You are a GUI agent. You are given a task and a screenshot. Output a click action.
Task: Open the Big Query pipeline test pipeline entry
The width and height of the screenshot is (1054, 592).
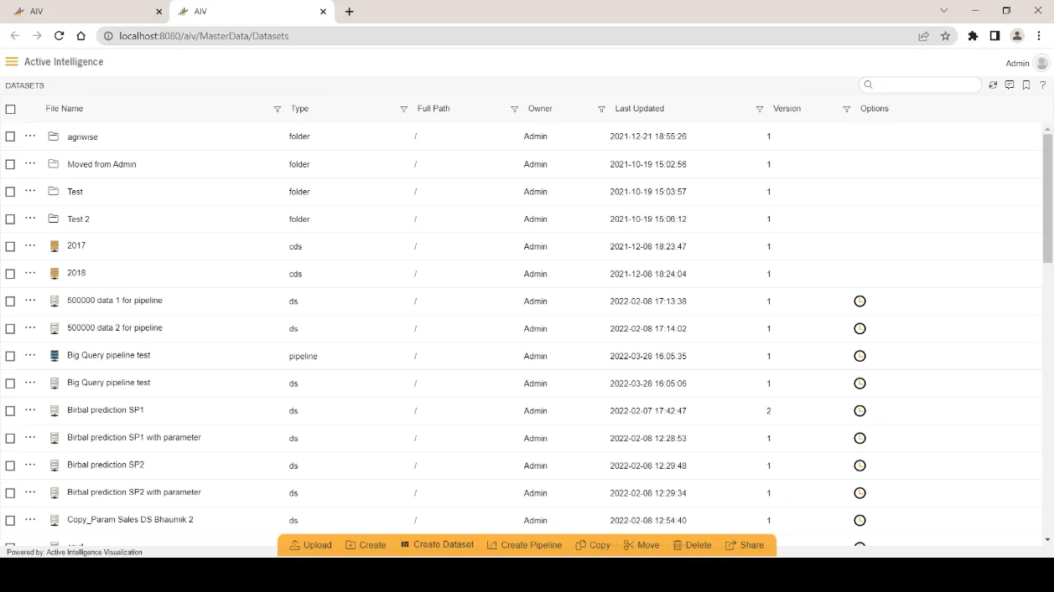point(109,356)
